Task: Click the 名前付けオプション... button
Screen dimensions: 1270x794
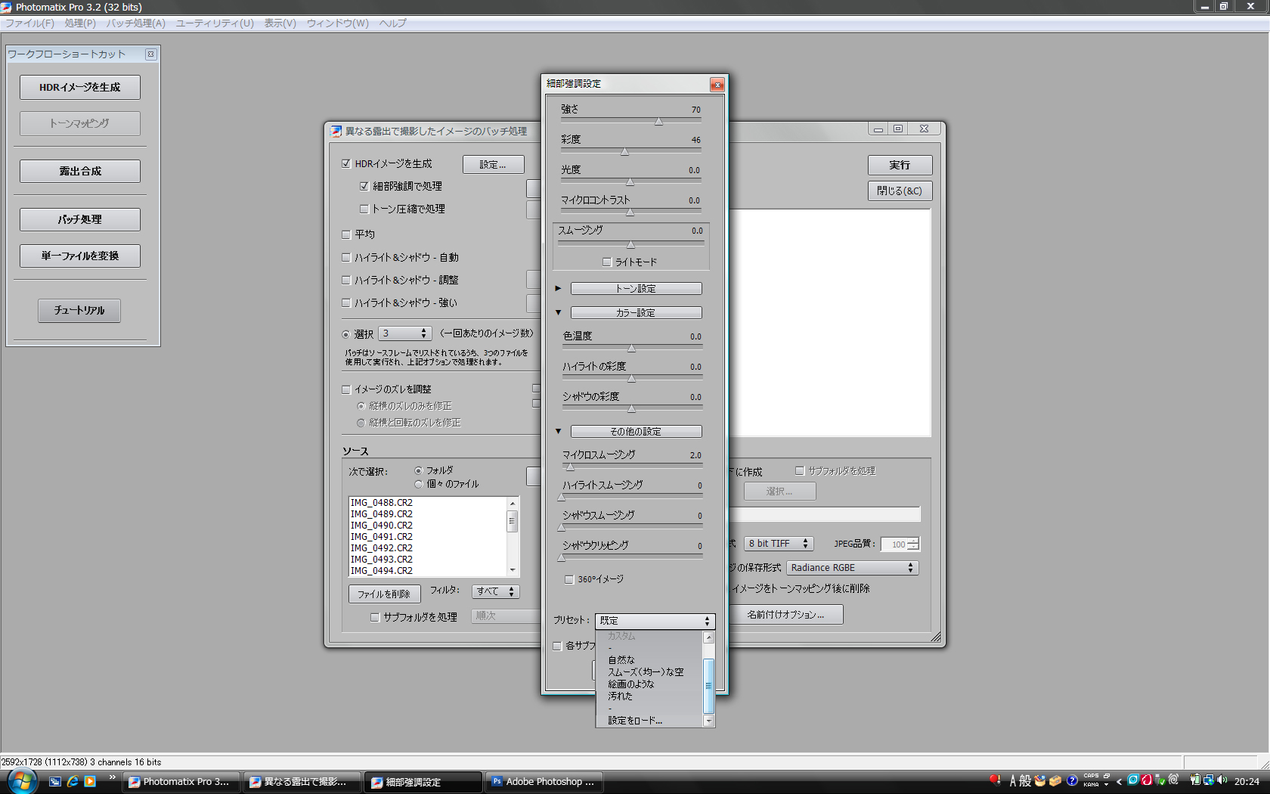Action: [x=785, y=615]
